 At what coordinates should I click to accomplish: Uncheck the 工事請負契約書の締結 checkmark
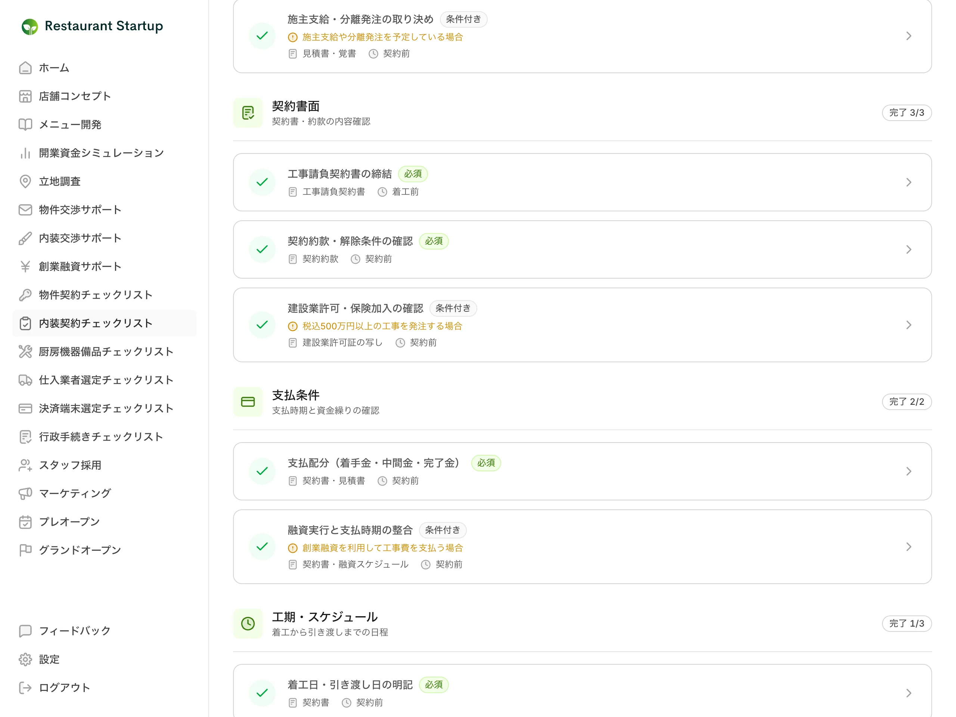[262, 182]
